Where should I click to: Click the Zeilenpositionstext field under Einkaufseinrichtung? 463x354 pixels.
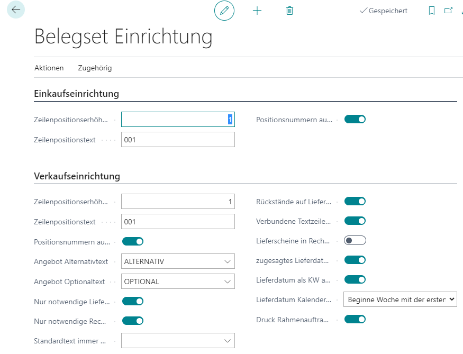pos(177,140)
